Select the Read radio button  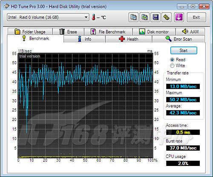[x=172, y=60]
